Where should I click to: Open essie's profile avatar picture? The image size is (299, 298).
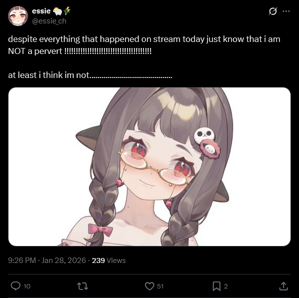pos(18,16)
